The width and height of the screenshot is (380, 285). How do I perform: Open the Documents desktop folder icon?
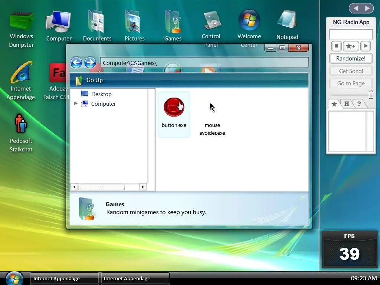point(97,26)
